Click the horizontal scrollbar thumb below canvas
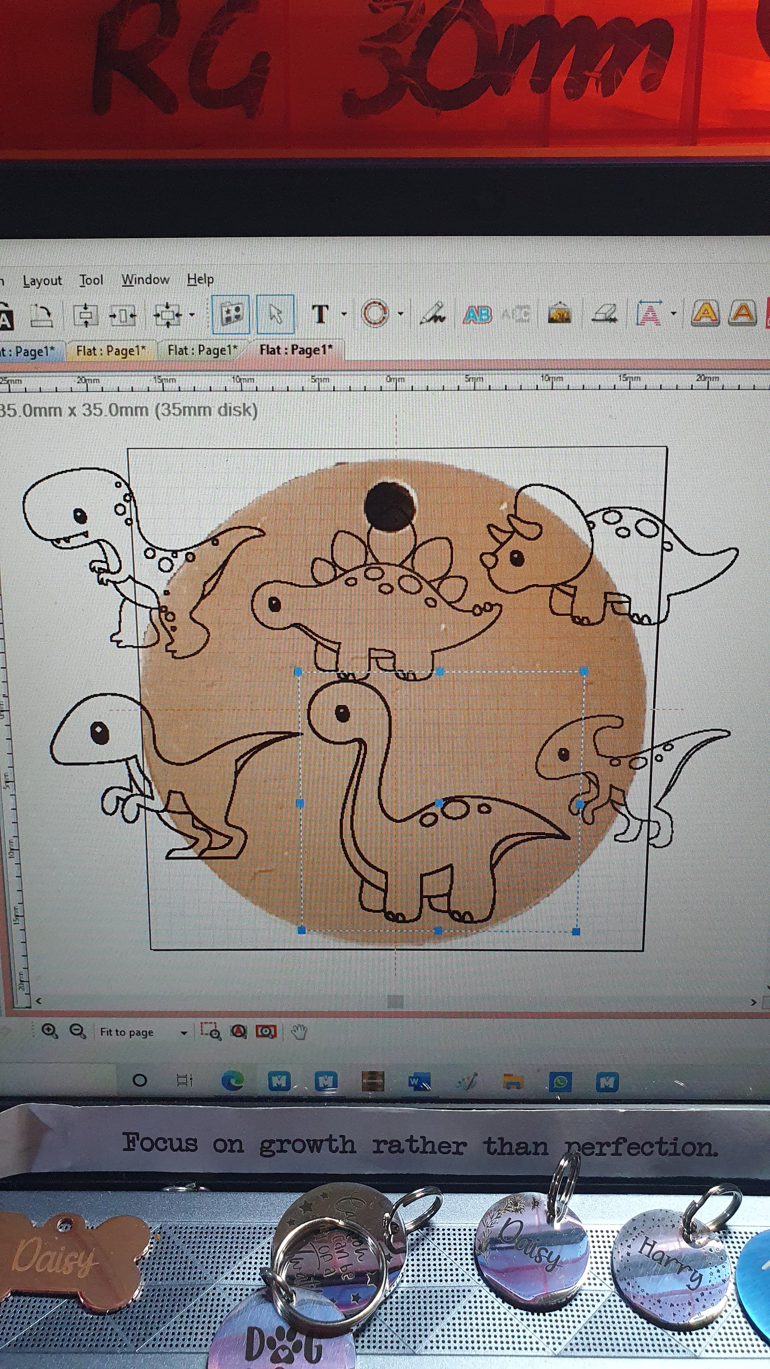Screen dimensions: 770x1369 click(x=395, y=1001)
